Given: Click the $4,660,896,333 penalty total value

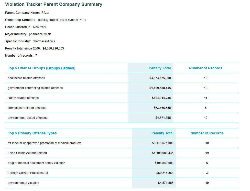Looking at the screenshot, I should 53,48.
